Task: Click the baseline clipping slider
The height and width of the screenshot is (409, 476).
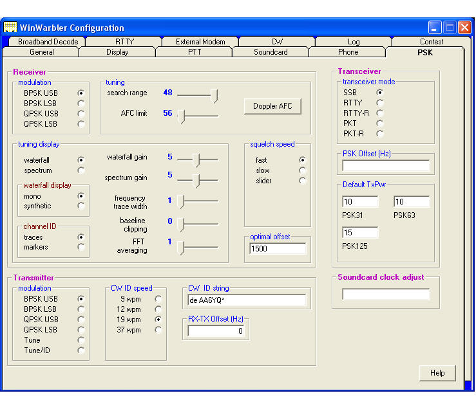Action: point(198,224)
